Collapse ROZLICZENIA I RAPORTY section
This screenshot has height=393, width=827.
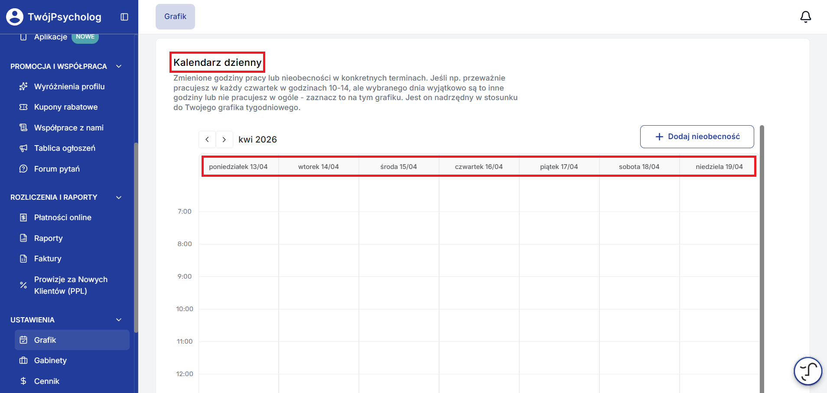pos(119,197)
